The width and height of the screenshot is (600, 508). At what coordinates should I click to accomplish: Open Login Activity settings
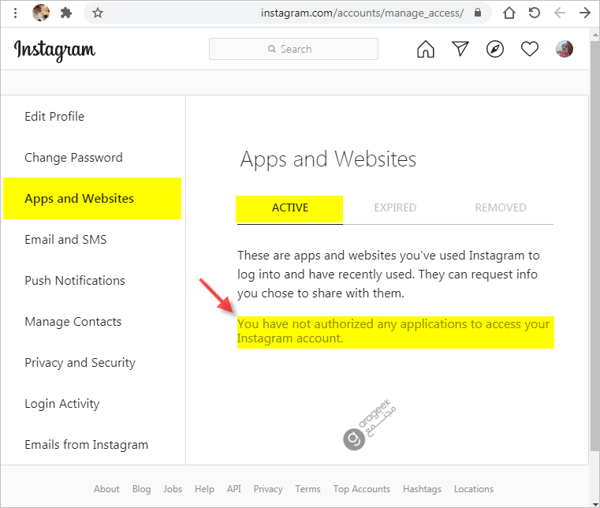click(x=62, y=404)
